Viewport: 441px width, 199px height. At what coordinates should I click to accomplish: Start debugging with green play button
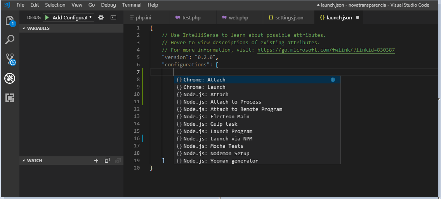pos(47,17)
